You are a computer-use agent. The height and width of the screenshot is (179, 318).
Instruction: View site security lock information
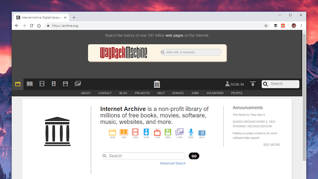pos(48,26)
